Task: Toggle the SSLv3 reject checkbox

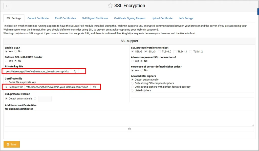Action: point(146,52)
